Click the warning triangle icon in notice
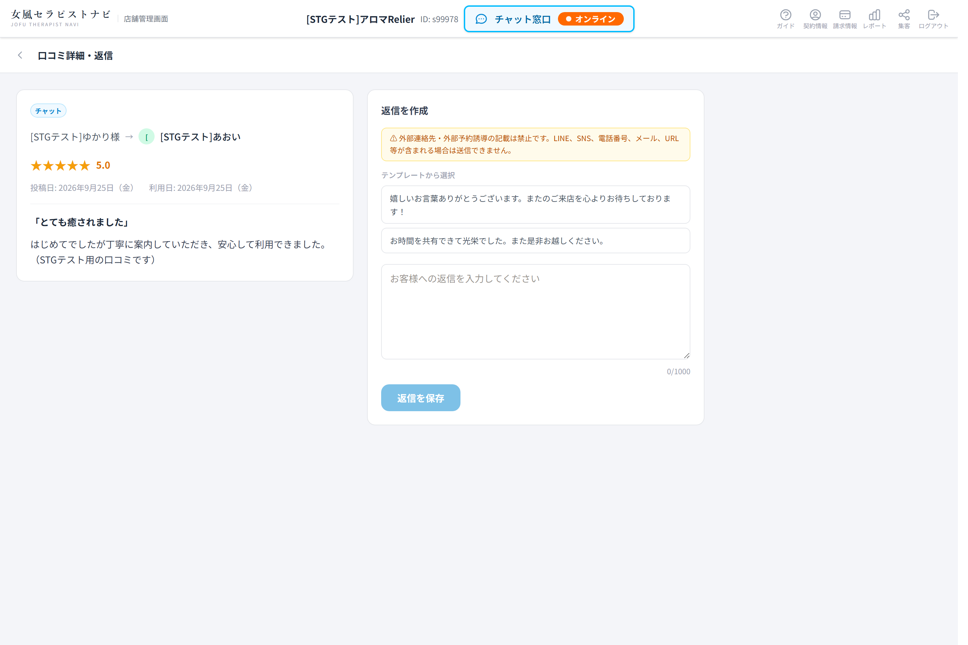Viewport: 968px width, 645px height. [397, 140]
